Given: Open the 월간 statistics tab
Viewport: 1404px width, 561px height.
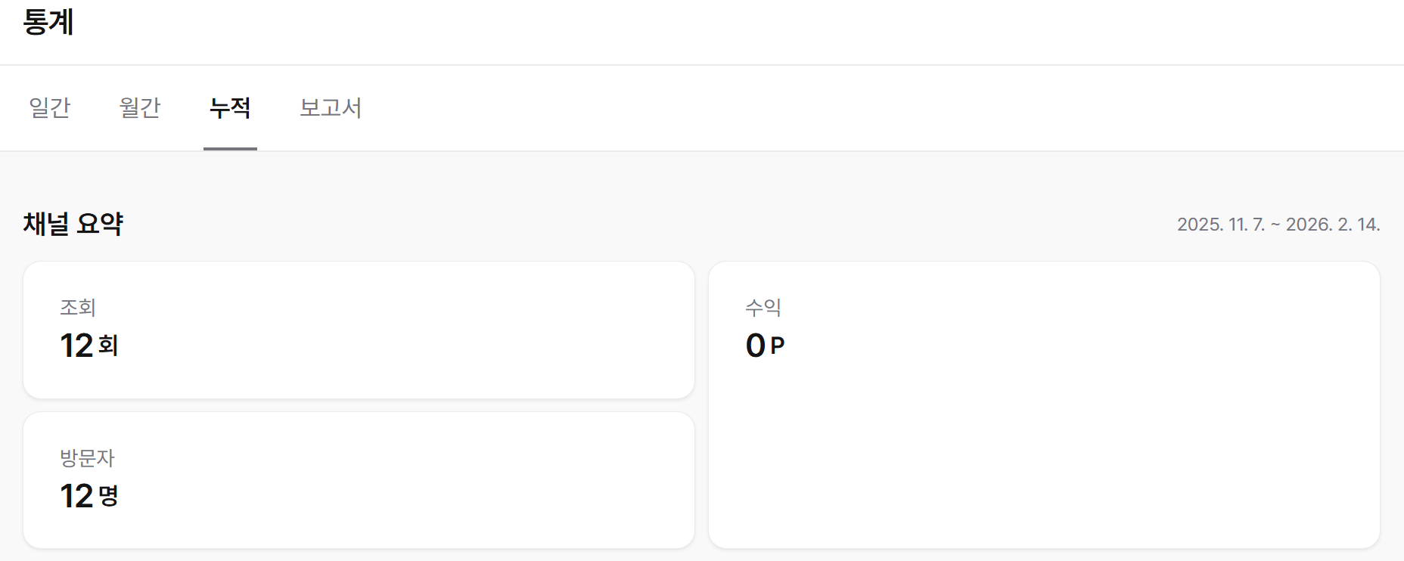Looking at the screenshot, I should (x=140, y=107).
